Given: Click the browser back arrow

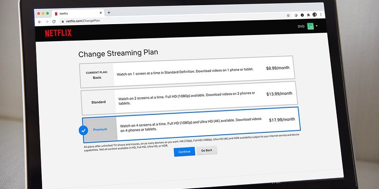Looking at the screenshot, I should tap(40, 22).
